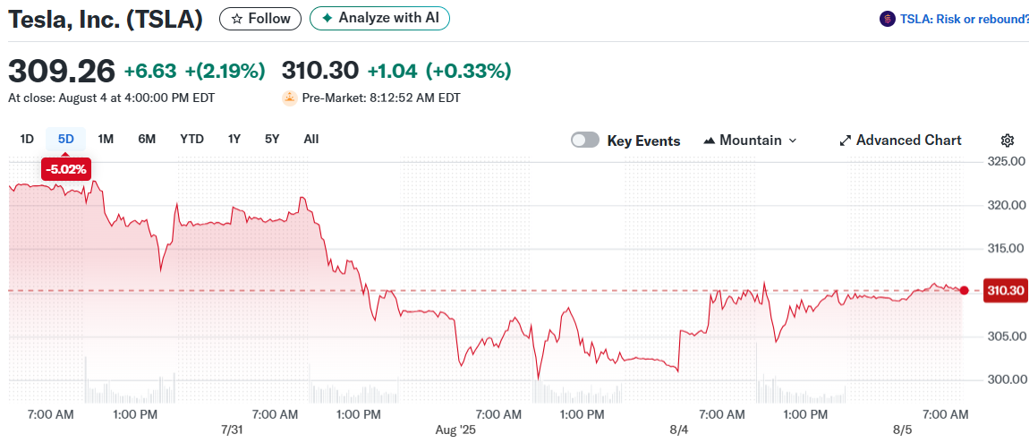This screenshot has width=1029, height=443.
Task: Click the 305.00 y-axis label
Action: pos(1006,336)
